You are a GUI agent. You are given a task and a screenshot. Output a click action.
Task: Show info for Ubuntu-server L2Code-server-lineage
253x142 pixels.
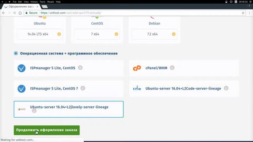(x=226, y=88)
